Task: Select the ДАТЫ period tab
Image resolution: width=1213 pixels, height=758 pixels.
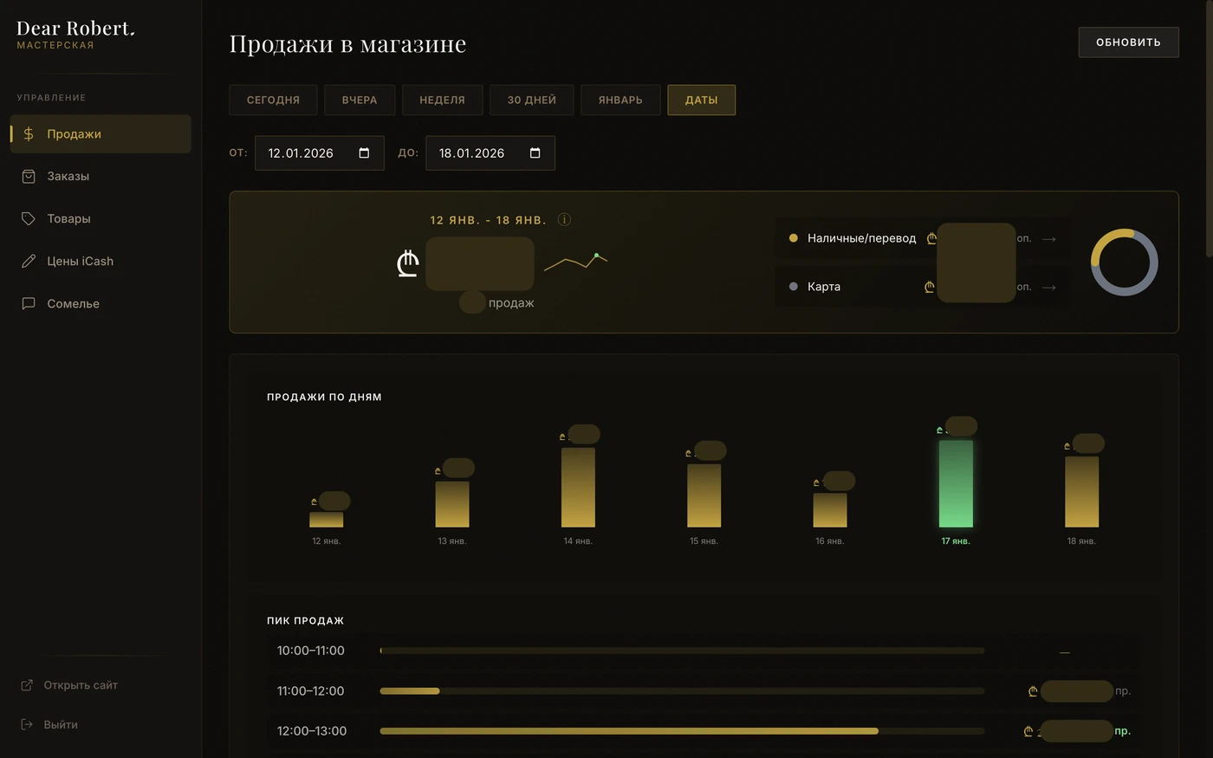Action: tap(701, 100)
